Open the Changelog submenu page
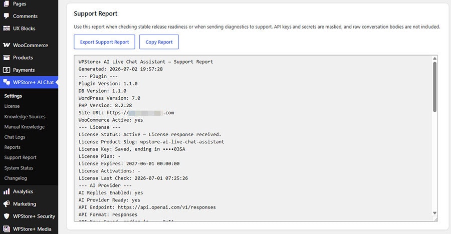This screenshot has height=234, width=451. pyautogui.click(x=16, y=178)
